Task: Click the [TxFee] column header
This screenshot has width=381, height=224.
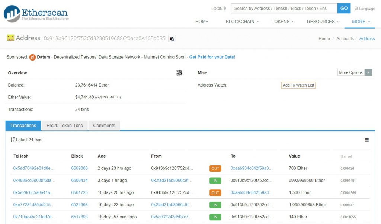Action: [346, 156]
